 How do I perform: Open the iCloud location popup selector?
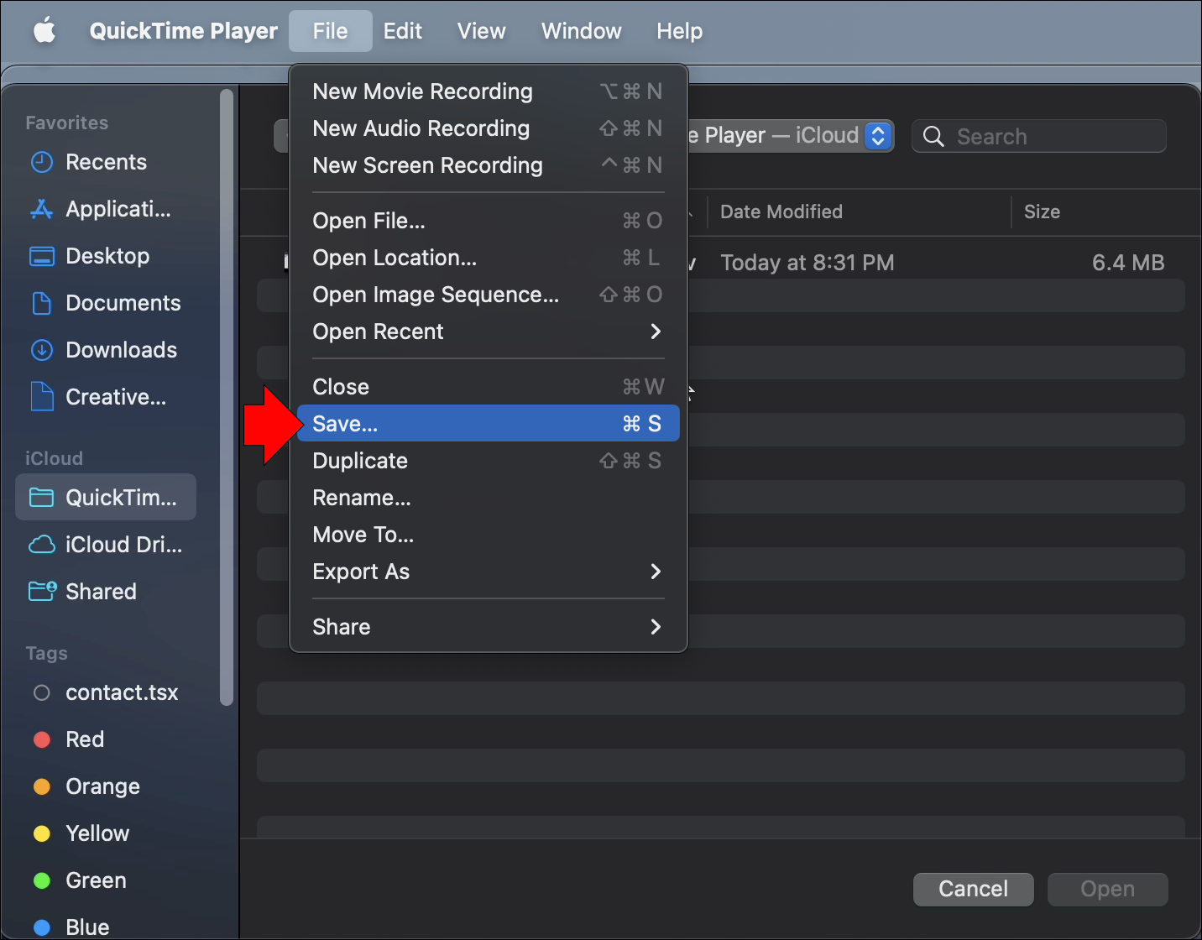click(x=877, y=135)
